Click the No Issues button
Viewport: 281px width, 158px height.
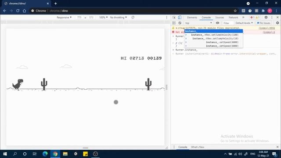(x=263, y=23)
